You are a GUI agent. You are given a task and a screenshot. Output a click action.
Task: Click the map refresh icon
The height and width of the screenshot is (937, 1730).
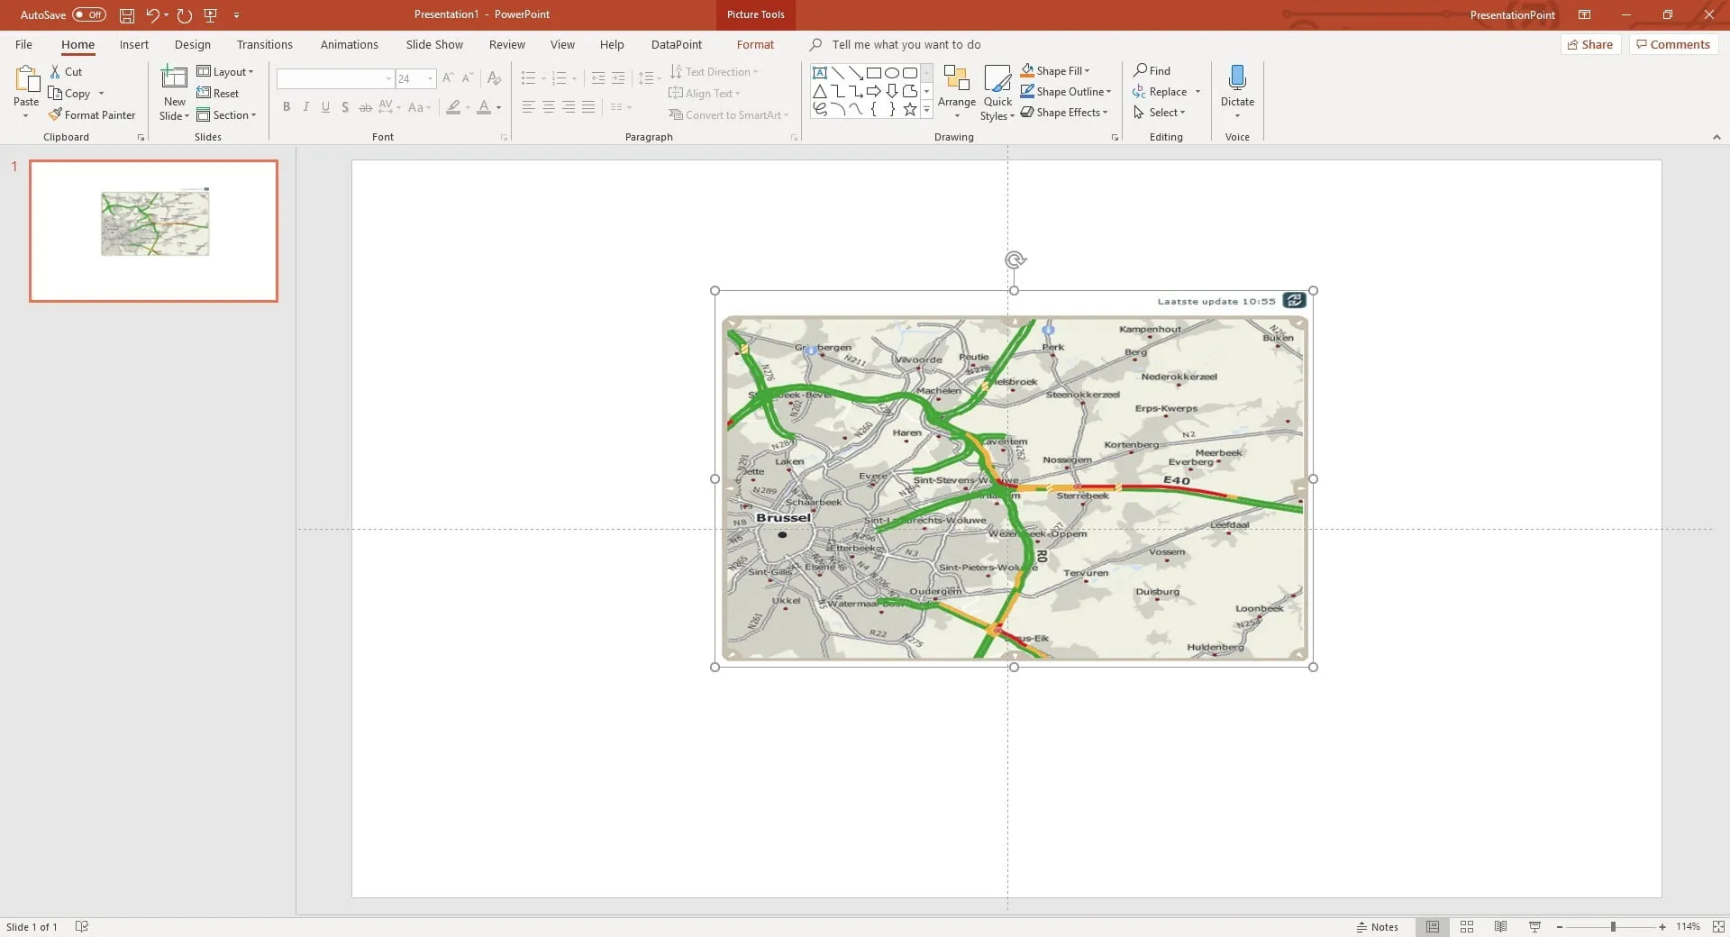tap(1294, 301)
